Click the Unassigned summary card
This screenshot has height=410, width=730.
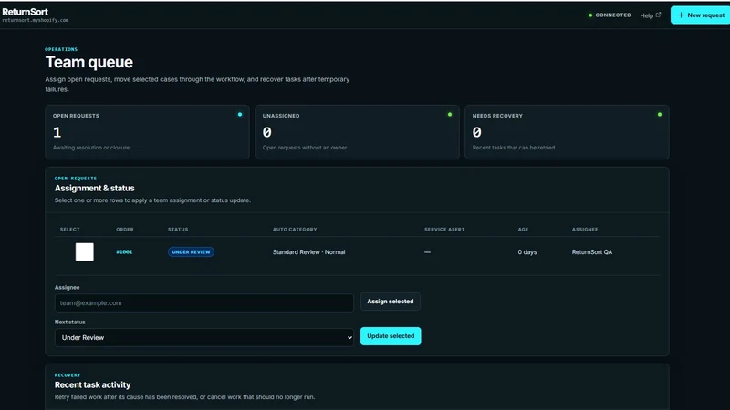pos(357,132)
